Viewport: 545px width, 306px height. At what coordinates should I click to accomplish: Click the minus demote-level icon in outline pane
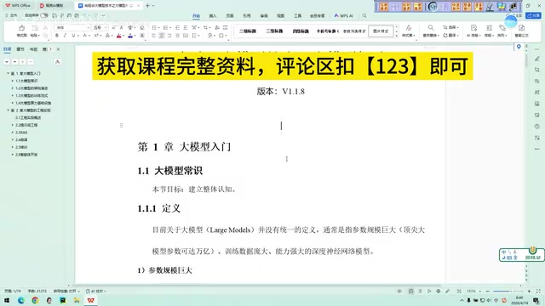[x=31, y=62]
